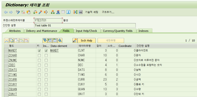
Task: Select the row selector for ZDEC
Action: 6,65
